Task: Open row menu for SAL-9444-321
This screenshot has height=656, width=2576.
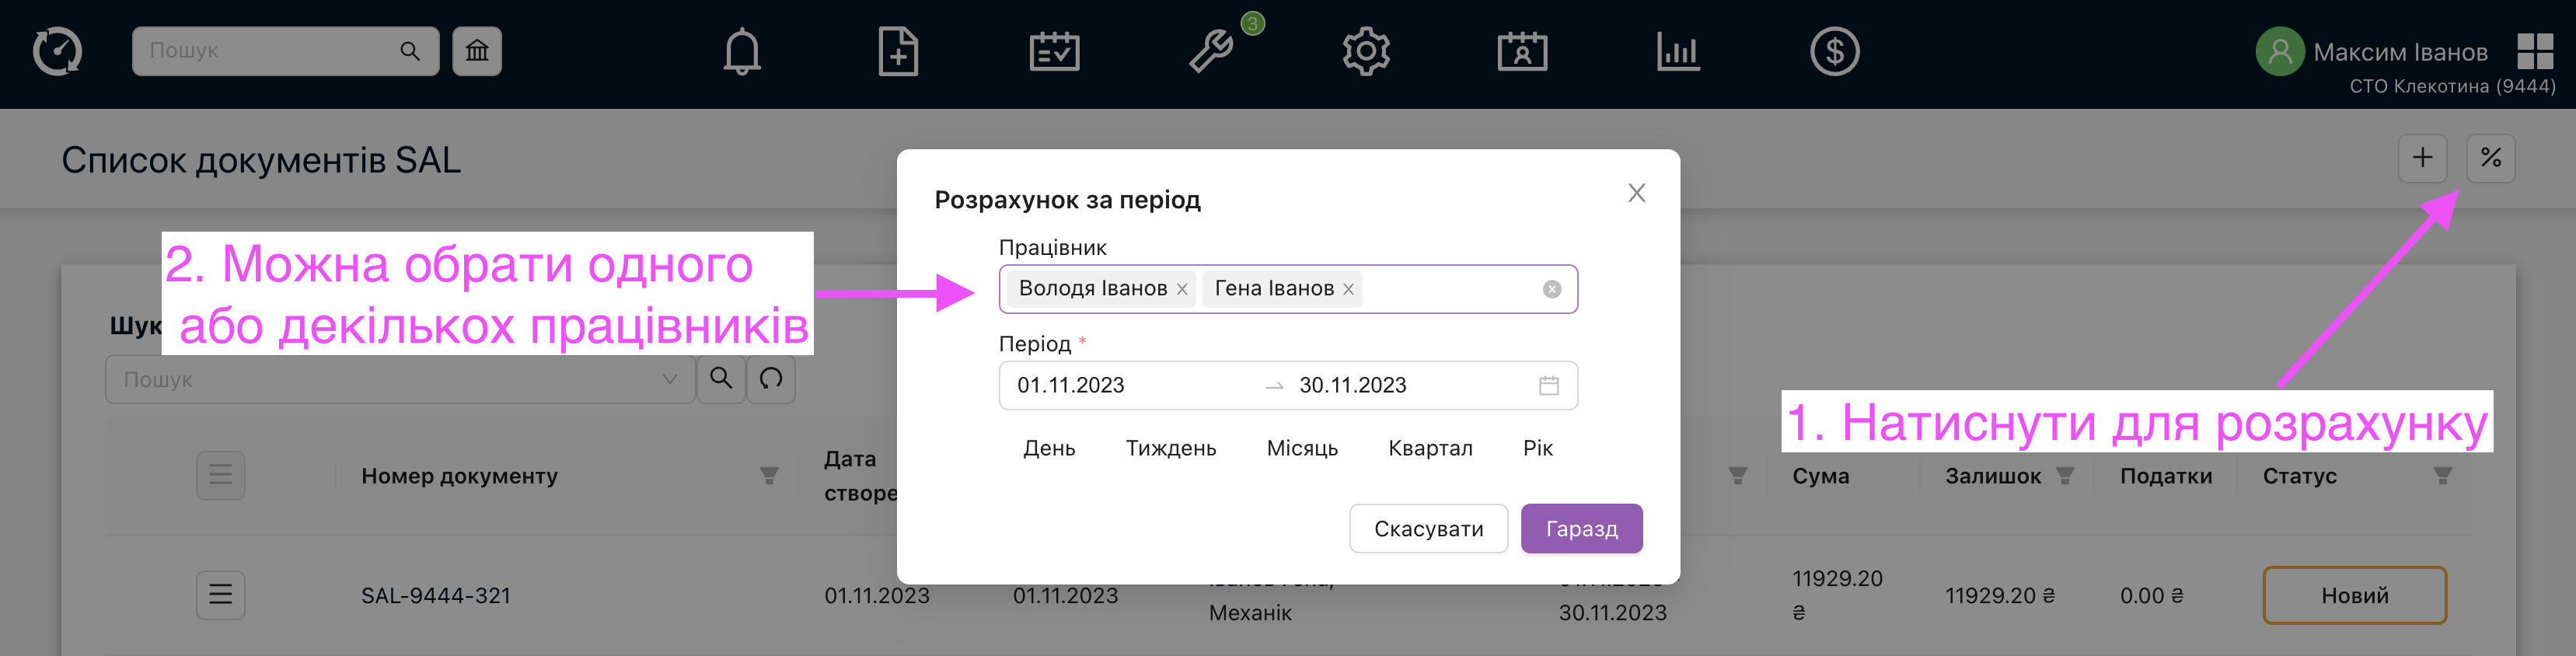Action: click(x=220, y=595)
